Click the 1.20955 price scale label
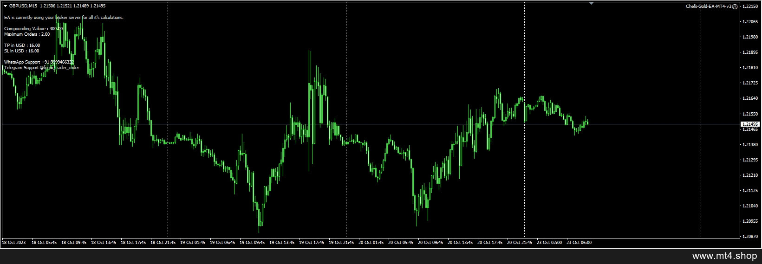The height and width of the screenshot is (264, 762). click(x=750, y=221)
